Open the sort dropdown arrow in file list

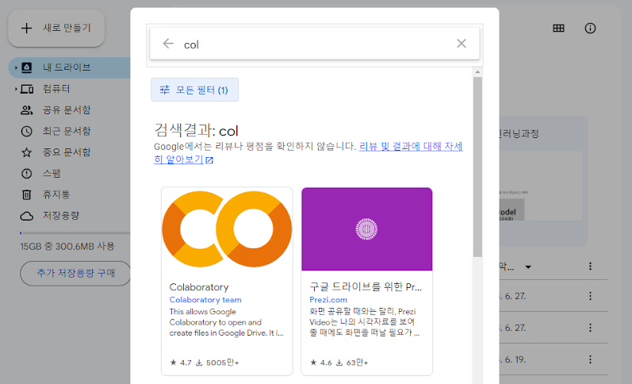point(528,267)
